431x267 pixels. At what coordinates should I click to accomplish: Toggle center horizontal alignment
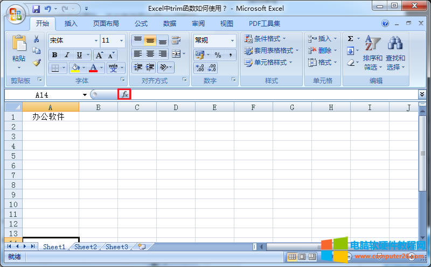click(x=150, y=54)
